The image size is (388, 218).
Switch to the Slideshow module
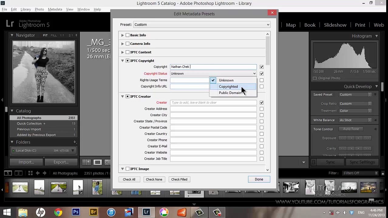coord(335,25)
